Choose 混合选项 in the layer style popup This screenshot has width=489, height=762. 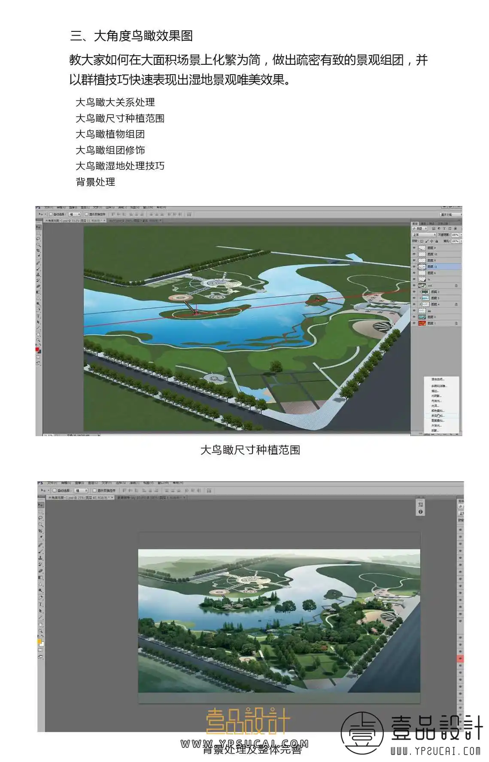[437, 379]
